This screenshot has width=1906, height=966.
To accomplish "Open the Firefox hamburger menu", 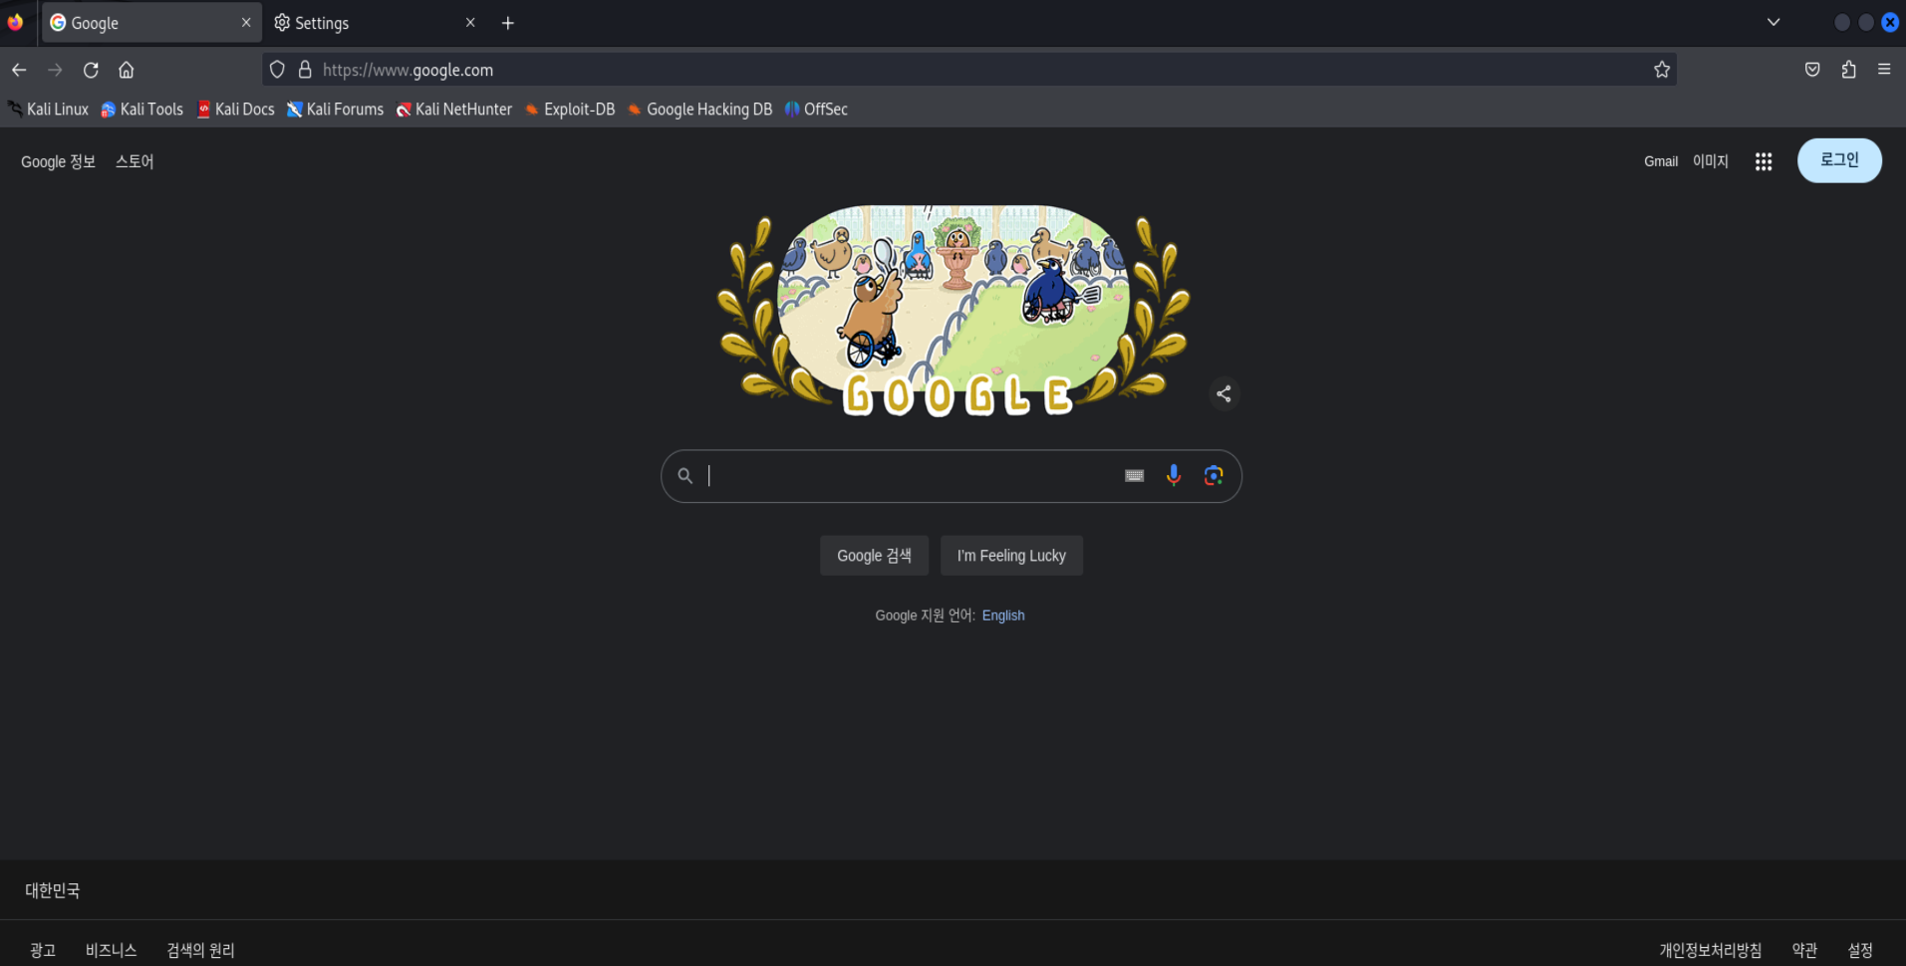I will 1884,70.
